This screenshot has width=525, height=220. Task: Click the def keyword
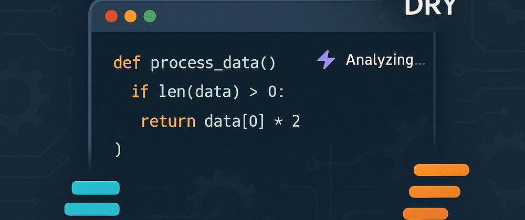(x=127, y=63)
